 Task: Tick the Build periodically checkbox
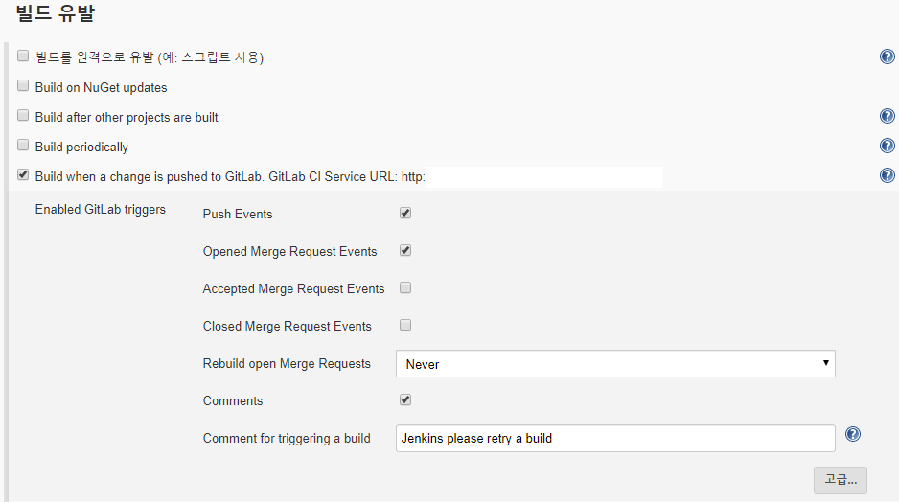tap(23, 146)
